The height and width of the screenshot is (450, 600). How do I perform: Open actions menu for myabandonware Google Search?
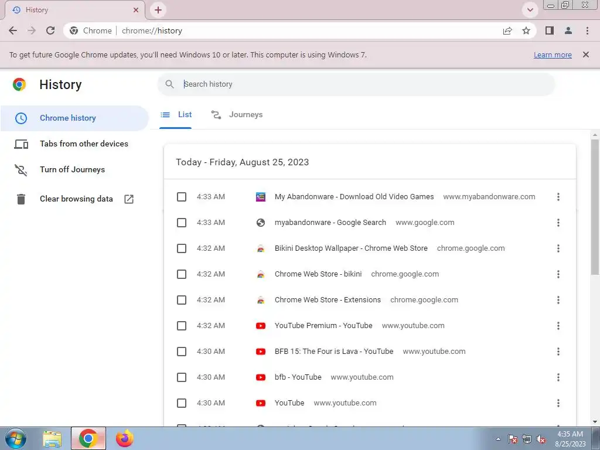coord(558,223)
